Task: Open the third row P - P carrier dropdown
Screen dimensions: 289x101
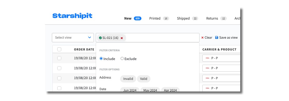Action: pyautogui.click(x=221, y=78)
